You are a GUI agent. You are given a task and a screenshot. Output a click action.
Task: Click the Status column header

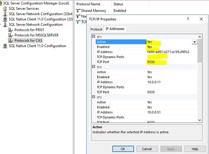pyautogui.click(x=118, y=4)
